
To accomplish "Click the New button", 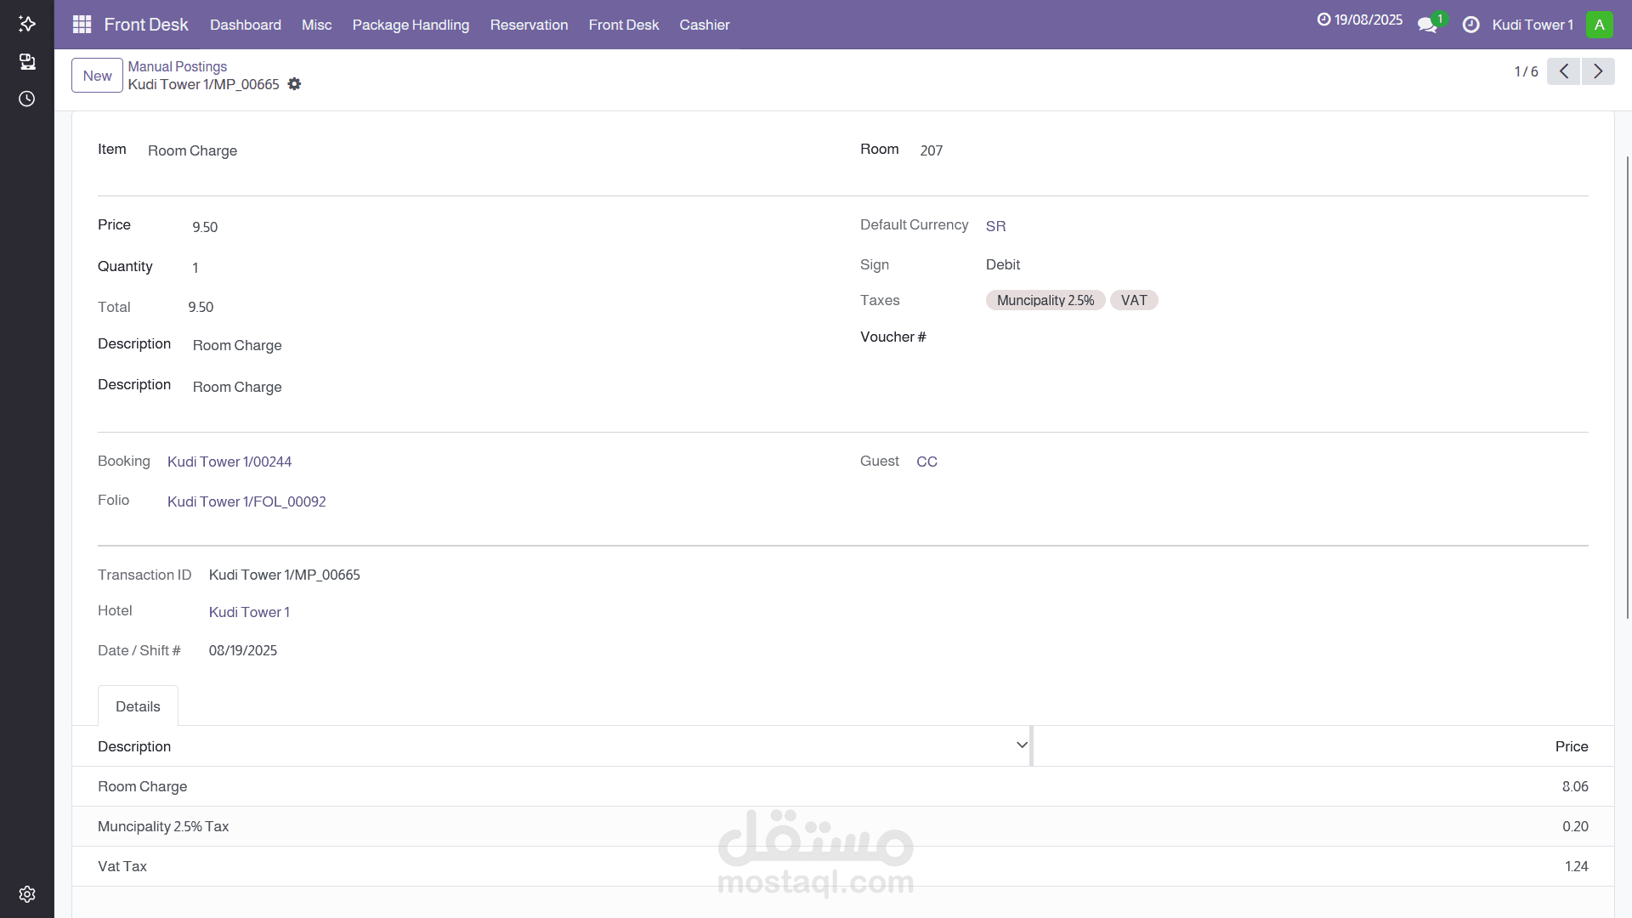I will click(x=97, y=76).
